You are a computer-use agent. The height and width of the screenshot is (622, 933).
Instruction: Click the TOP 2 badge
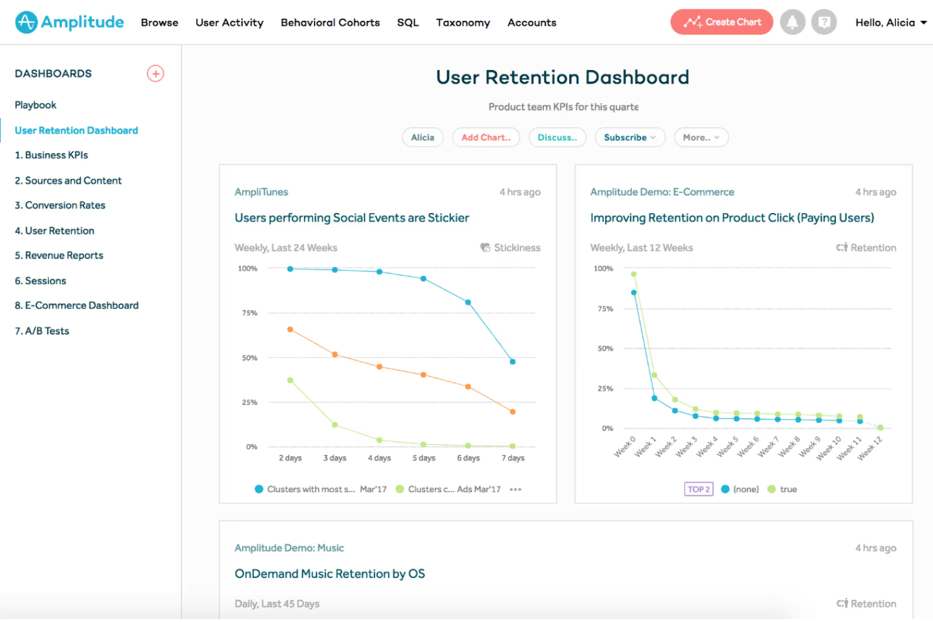(698, 489)
